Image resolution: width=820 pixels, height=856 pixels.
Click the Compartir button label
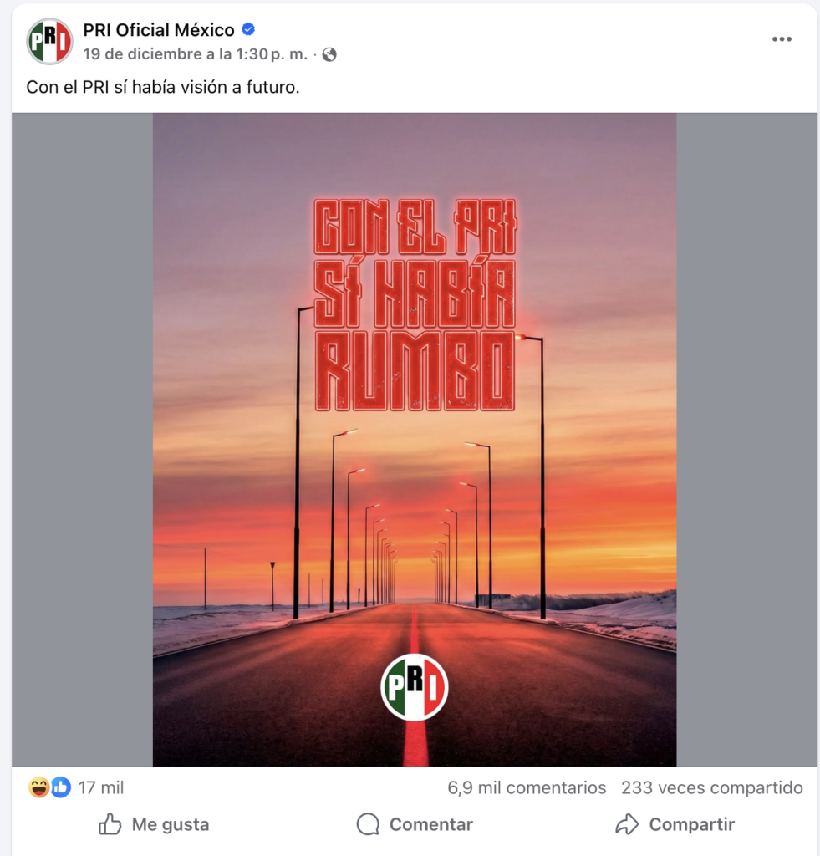click(692, 824)
